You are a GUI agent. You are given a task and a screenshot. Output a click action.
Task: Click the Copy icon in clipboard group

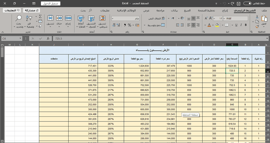(x=257, y=22)
